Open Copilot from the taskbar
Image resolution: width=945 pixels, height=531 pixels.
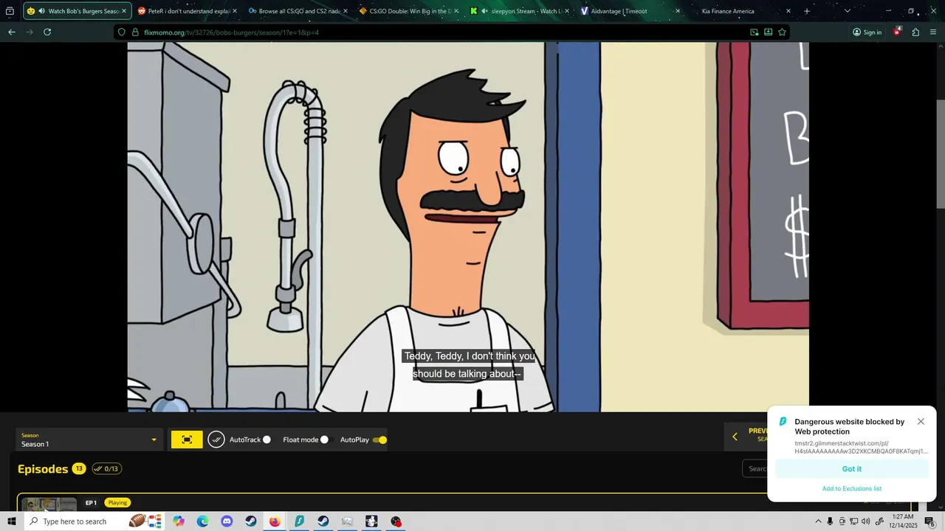[179, 521]
